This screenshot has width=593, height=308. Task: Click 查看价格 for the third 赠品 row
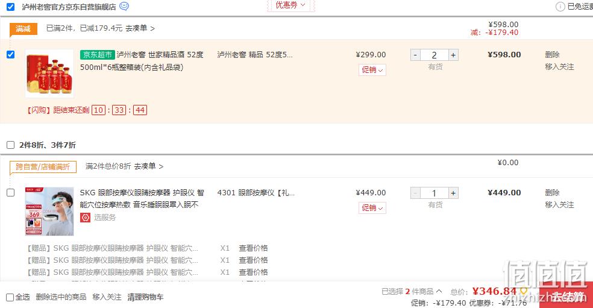tap(253, 272)
